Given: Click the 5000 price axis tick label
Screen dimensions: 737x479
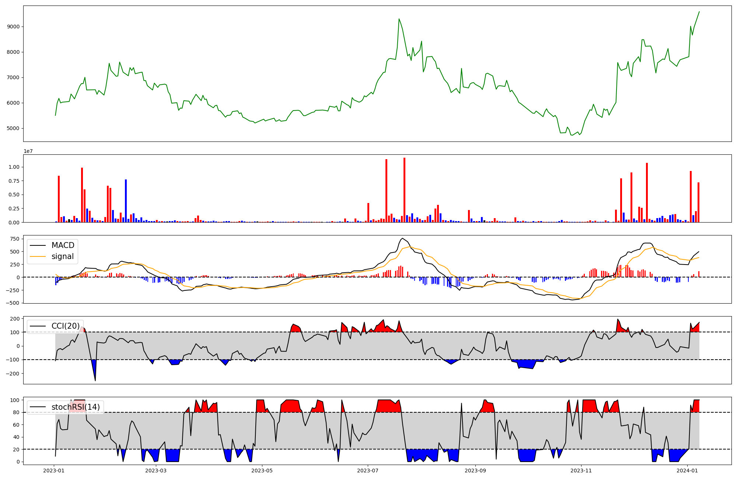Looking at the screenshot, I should pyautogui.click(x=14, y=129).
